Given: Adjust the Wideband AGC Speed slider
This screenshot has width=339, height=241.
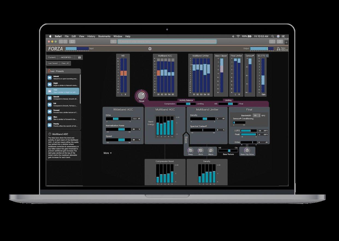Looking at the screenshot, I should [119, 139].
